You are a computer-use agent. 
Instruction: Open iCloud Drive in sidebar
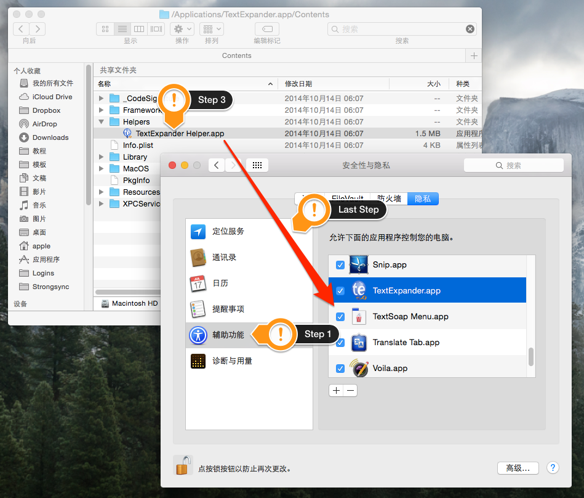(52, 97)
